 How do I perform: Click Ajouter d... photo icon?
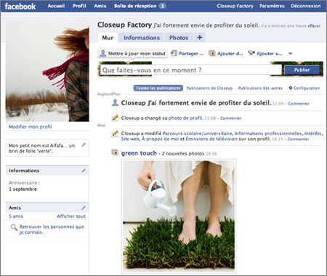[212, 53]
